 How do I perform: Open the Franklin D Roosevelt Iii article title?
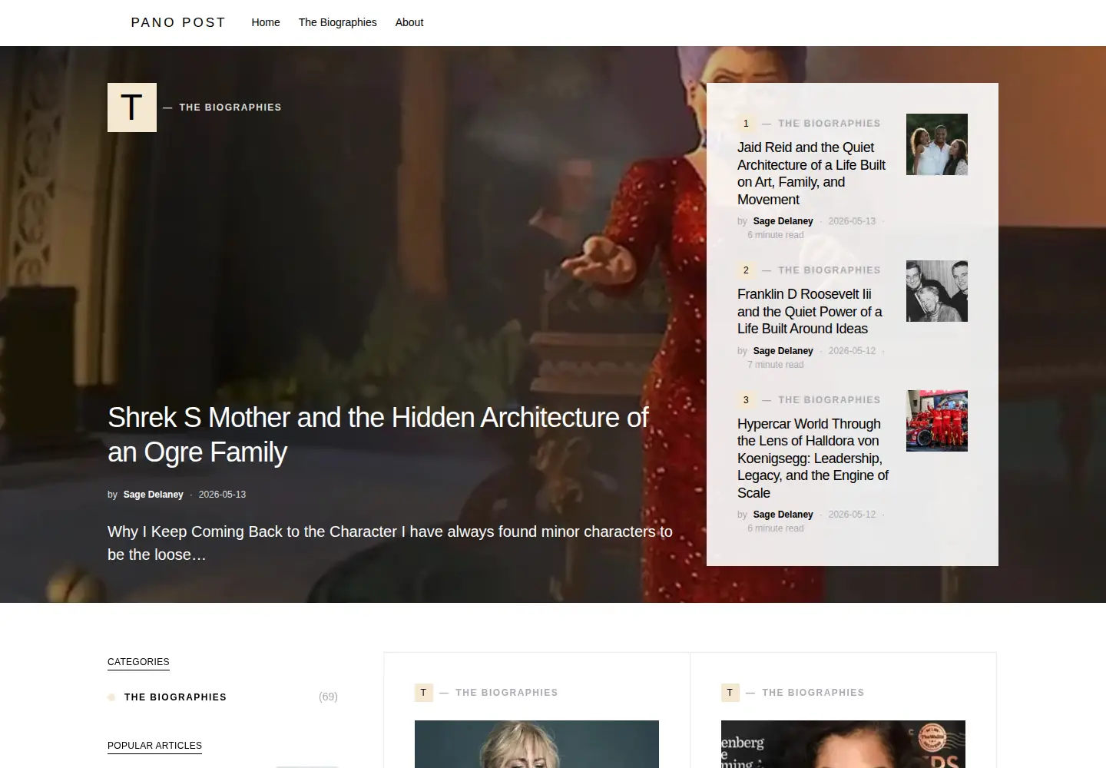[810, 312]
